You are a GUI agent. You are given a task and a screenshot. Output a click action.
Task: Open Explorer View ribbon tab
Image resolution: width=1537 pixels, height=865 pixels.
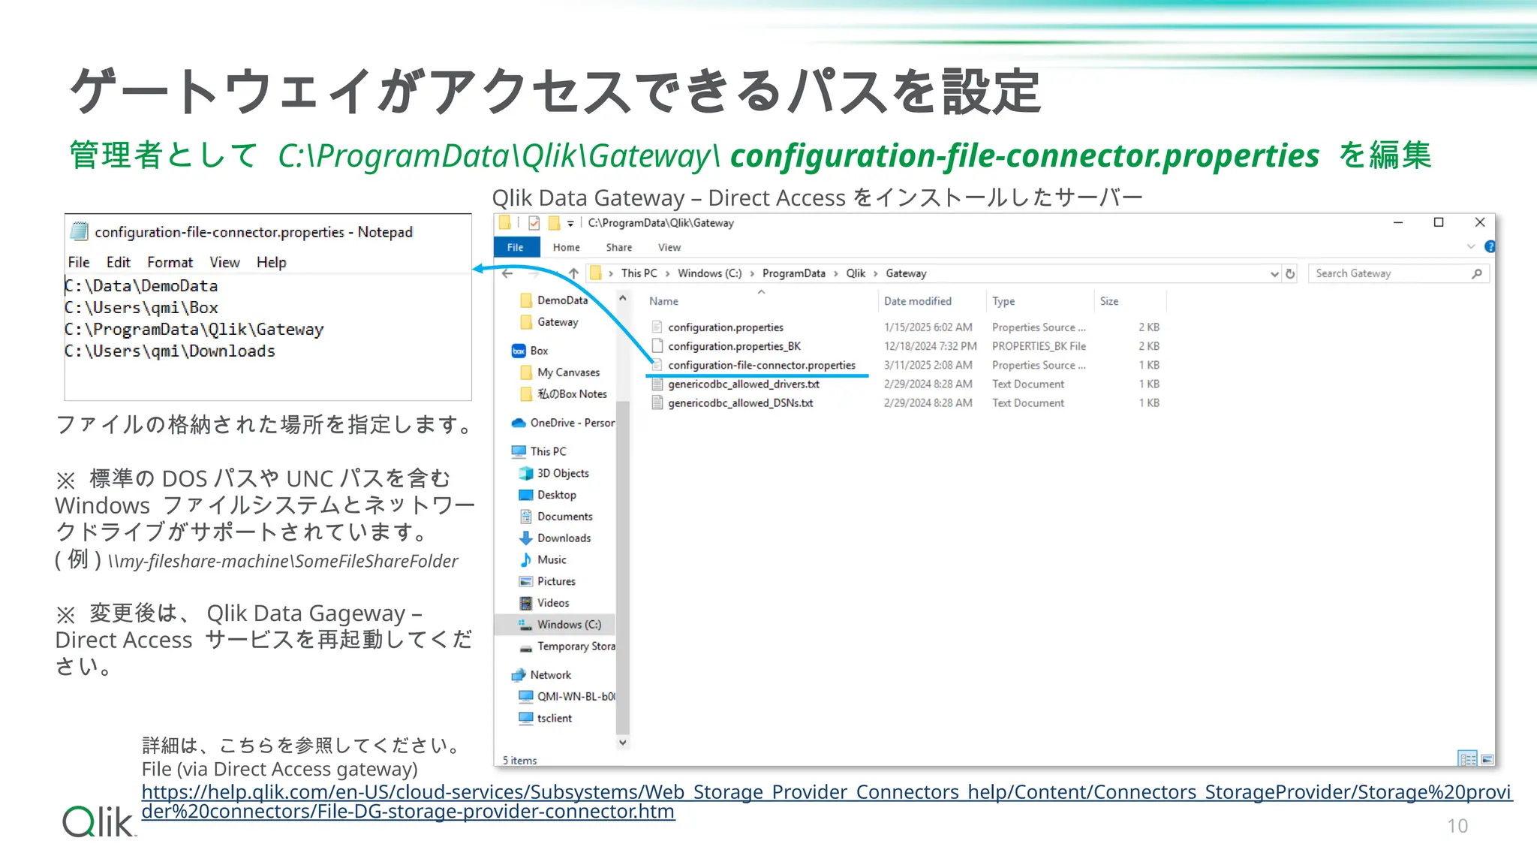point(669,247)
